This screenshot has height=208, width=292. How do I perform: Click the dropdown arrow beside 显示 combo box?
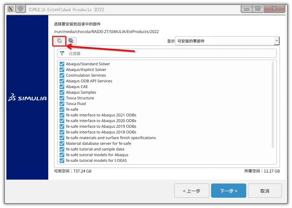pyautogui.click(x=276, y=41)
